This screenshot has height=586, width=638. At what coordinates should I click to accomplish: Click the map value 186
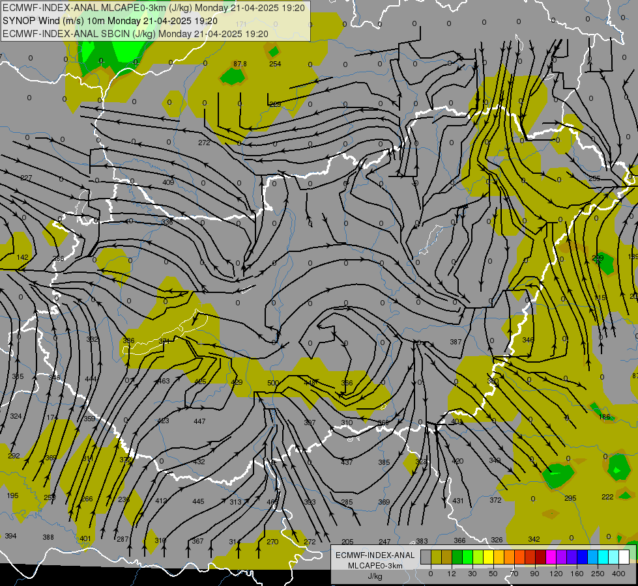pyautogui.click(x=605, y=417)
